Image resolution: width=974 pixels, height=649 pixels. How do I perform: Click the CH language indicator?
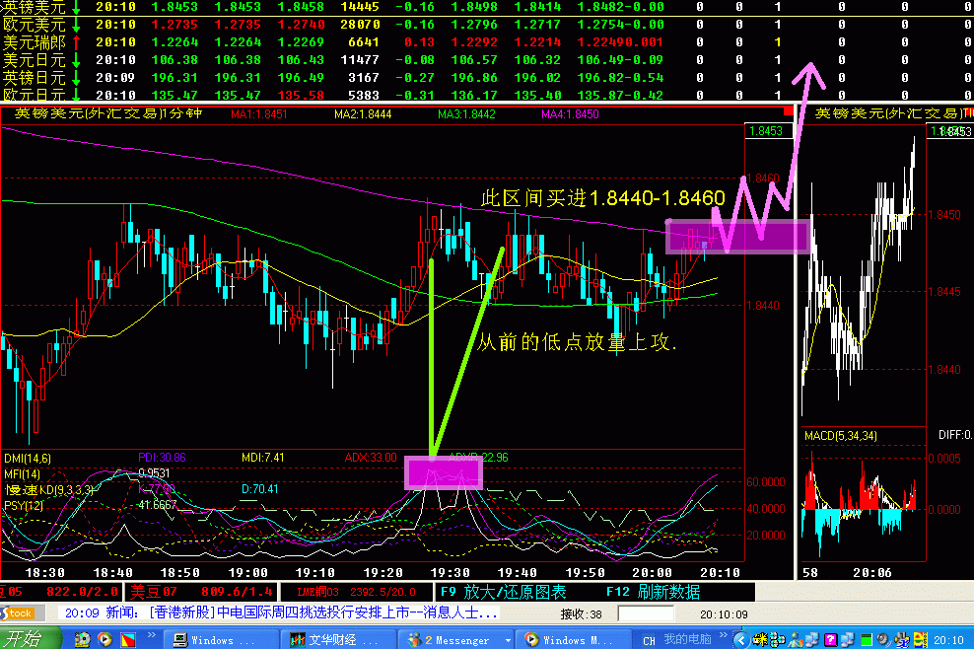[x=649, y=640]
